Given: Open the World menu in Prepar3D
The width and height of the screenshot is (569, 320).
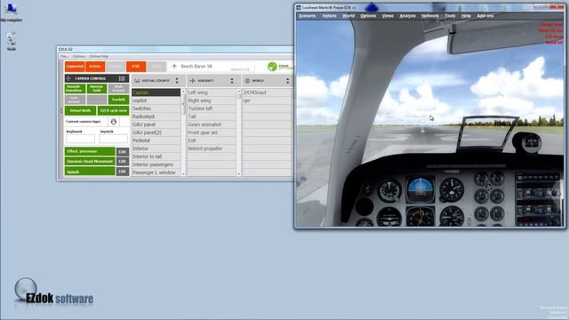Looking at the screenshot, I should coord(349,16).
